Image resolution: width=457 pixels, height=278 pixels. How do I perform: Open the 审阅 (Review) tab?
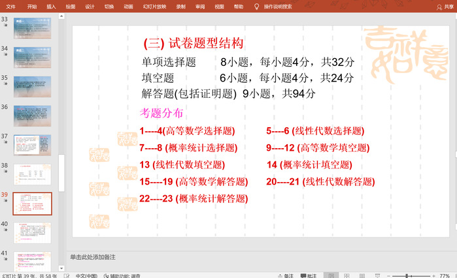point(199,6)
